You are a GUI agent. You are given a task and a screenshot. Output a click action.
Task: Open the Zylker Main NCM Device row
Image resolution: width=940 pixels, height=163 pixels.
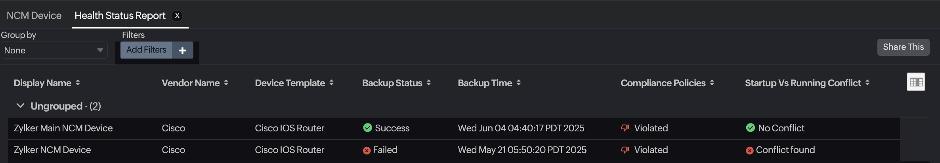coord(63,128)
